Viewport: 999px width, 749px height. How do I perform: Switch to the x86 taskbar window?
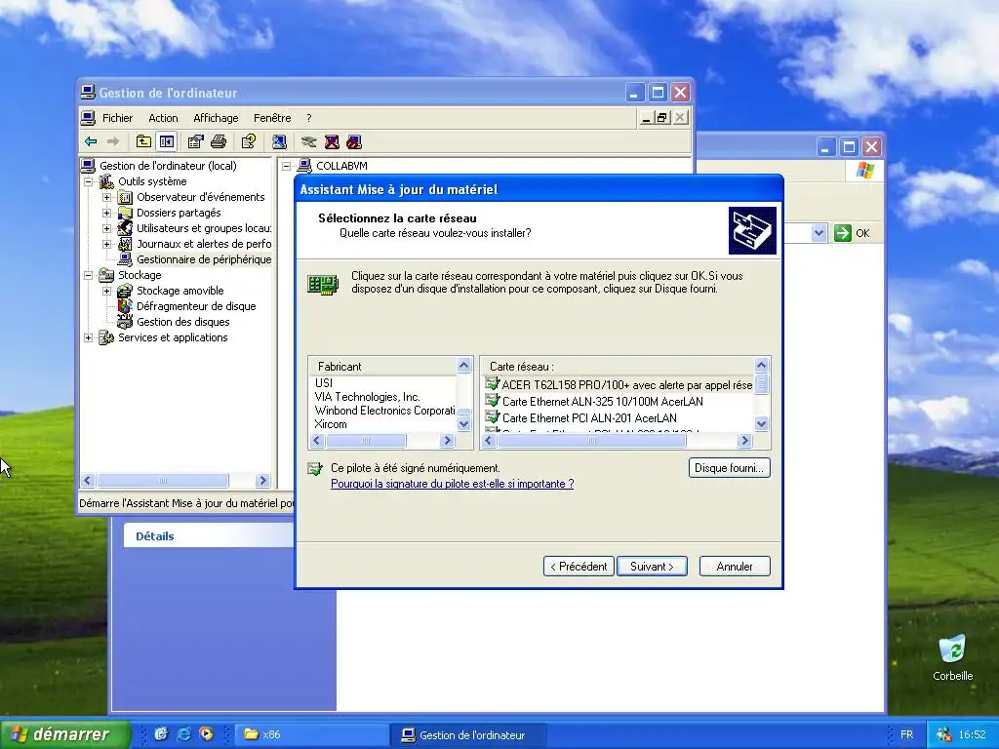[x=312, y=735]
